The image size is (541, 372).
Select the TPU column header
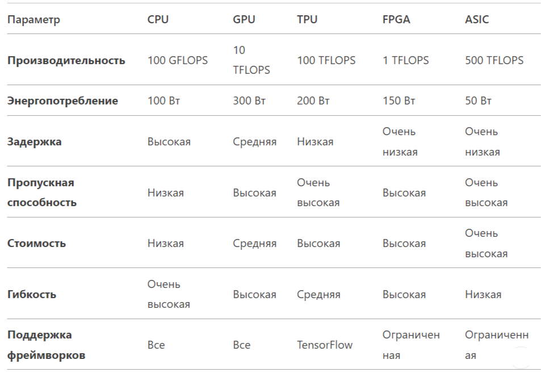pos(307,19)
